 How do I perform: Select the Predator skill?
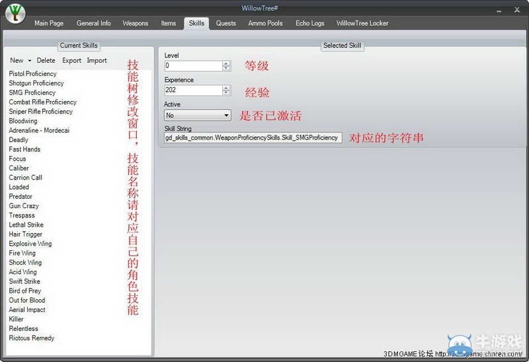20,196
